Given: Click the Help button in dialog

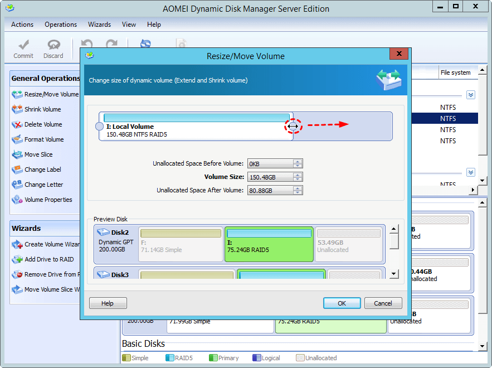Looking at the screenshot, I should (x=108, y=303).
